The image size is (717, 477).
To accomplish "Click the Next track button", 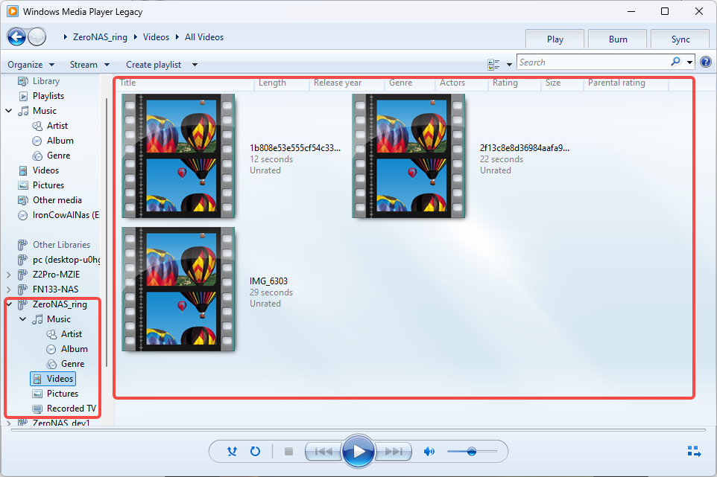I will (x=394, y=452).
